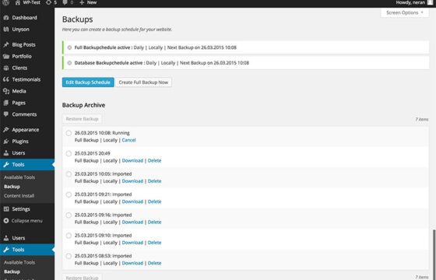Select the 25.03.2015 20:49 backup radio
The height and width of the screenshot is (280, 436).
[69, 154]
